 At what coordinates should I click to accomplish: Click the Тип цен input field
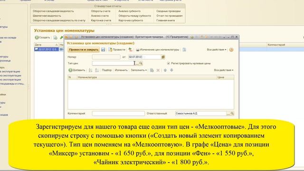pyautogui.click(x=114, y=63)
